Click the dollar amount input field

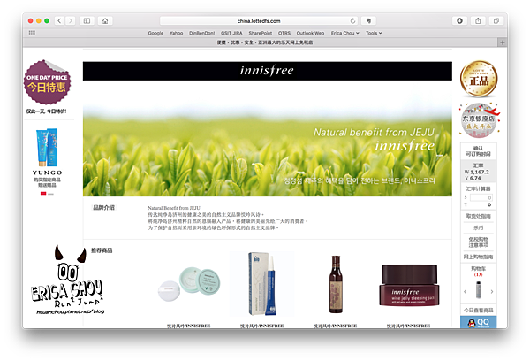pyautogui.click(x=481, y=197)
